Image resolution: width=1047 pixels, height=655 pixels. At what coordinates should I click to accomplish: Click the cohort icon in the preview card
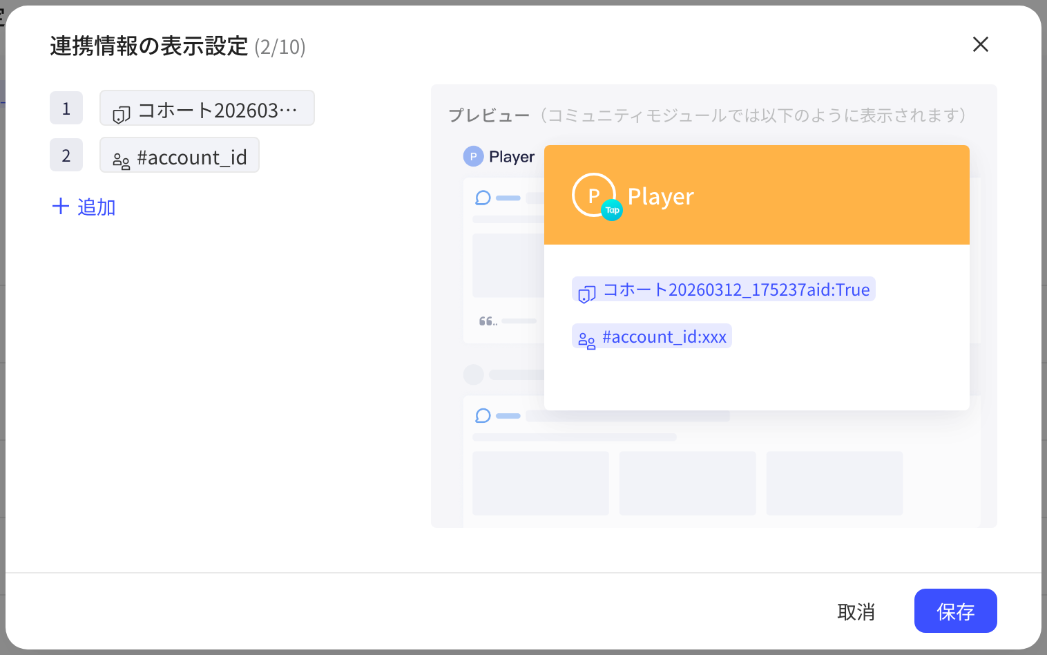tap(587, 294)
